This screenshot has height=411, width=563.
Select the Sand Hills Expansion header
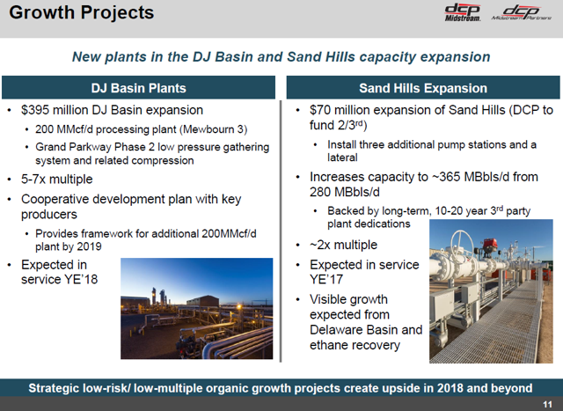[423, 88]
